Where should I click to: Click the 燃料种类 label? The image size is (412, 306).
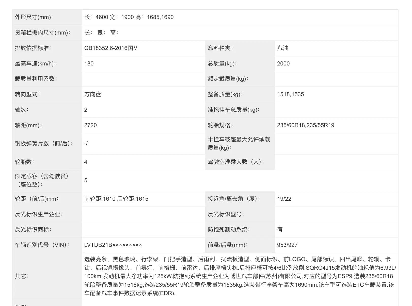(220, 48)
